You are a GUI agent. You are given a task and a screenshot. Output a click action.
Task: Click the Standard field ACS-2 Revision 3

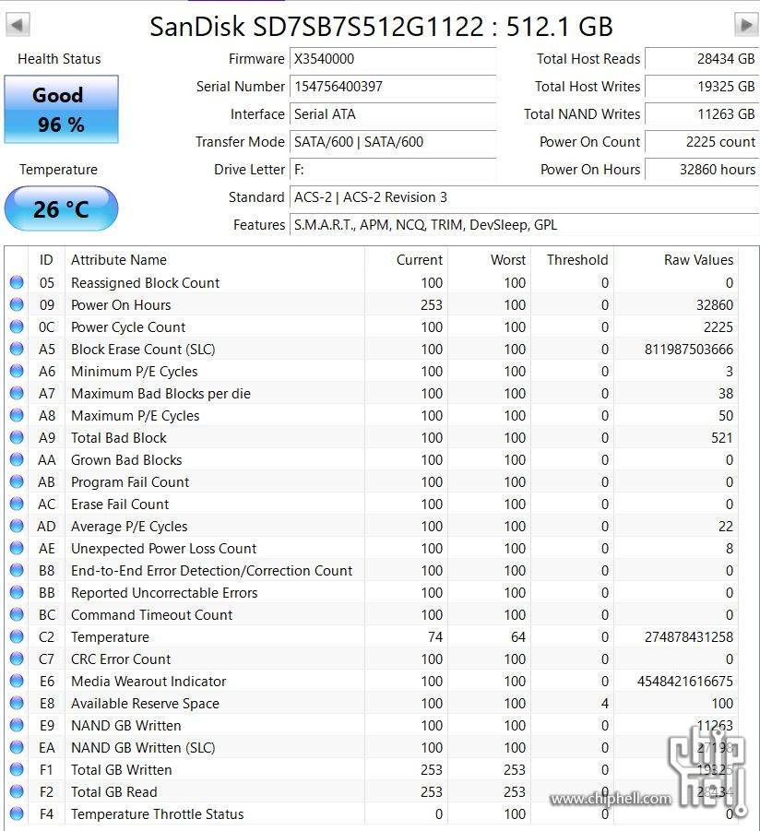point(524,197)
